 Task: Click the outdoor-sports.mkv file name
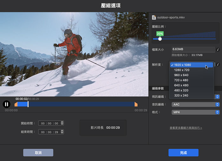pyautogui.click(x=171, y=17)
